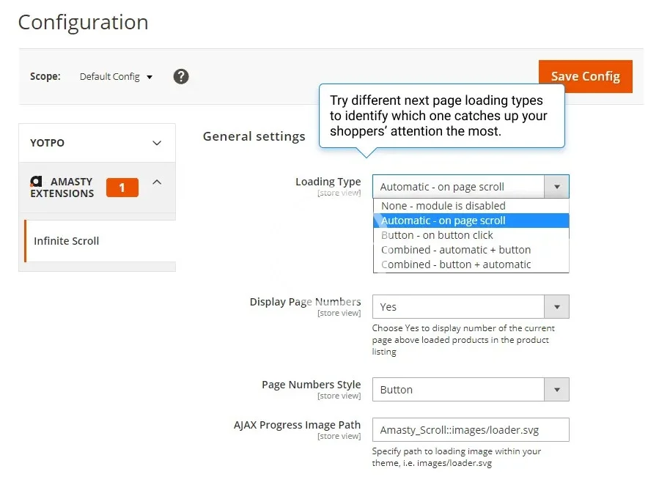Click the General settings section heading
This screenshot has height=496, width=659.
click(x=254, y=136)
